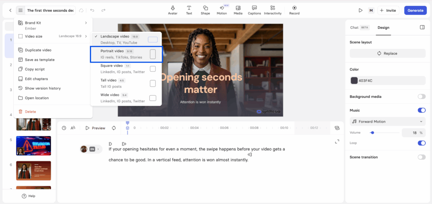Expand the Brand Kit submenu

point(53,25)
